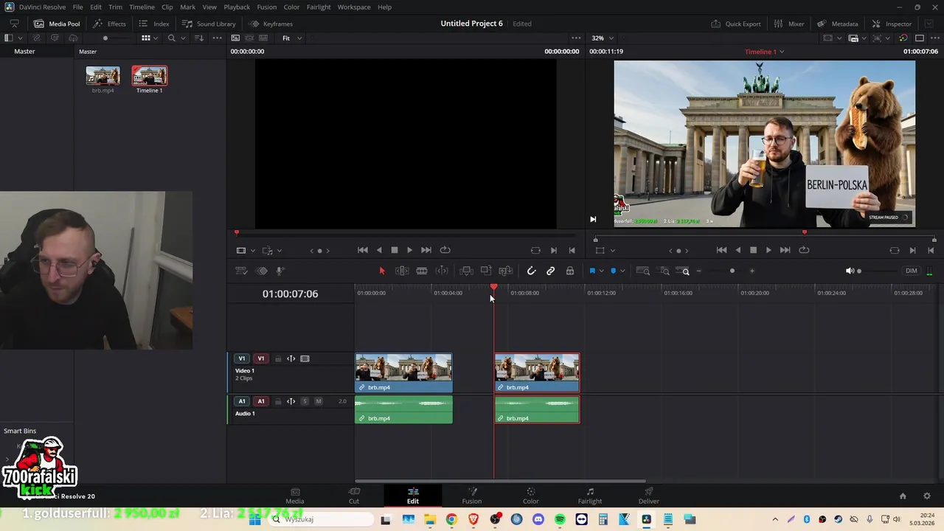Image resolution: width=944 pixels, height=531 pixels.
Task: Add a blue flag to the clip
Action: click(x=591, y=271)
